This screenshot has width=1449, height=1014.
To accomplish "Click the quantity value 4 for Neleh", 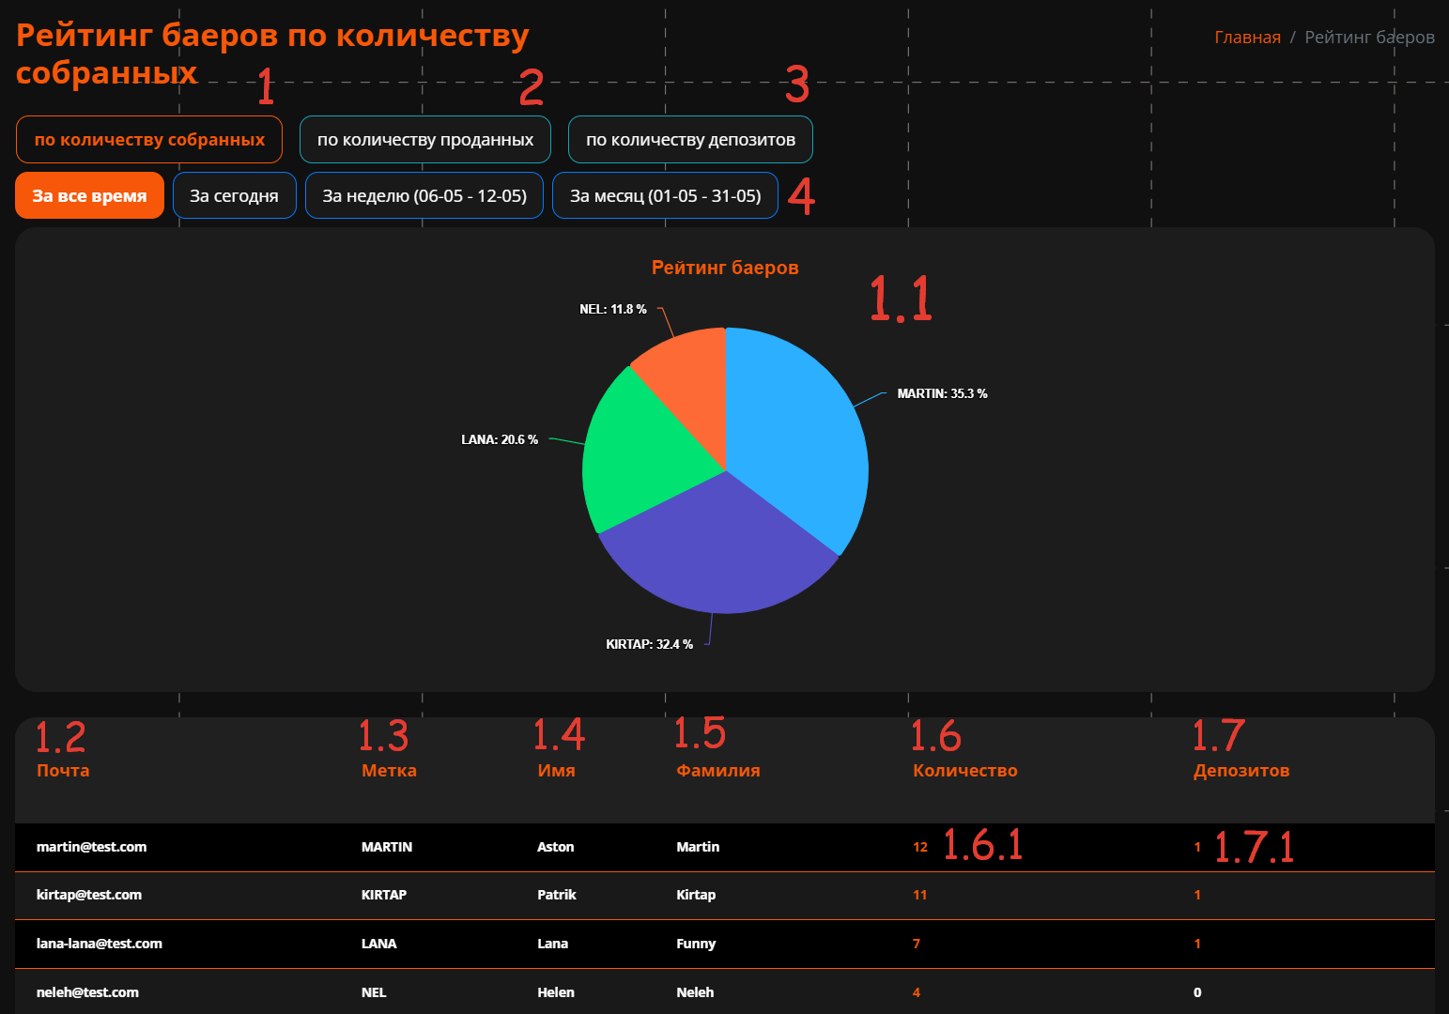I will [x=917, y=992].
